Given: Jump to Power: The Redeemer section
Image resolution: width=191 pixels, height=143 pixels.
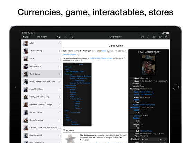Looking at the screenshot, I should click(x=78, y=78).
